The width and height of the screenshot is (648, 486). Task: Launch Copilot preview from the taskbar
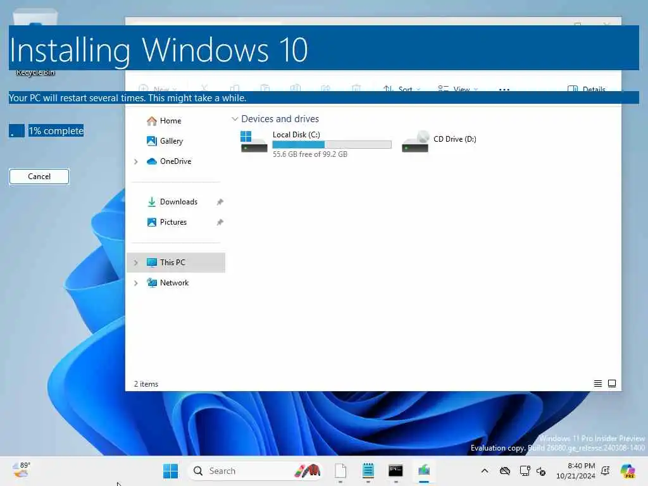pyautogui.click(x=628, y=471)
